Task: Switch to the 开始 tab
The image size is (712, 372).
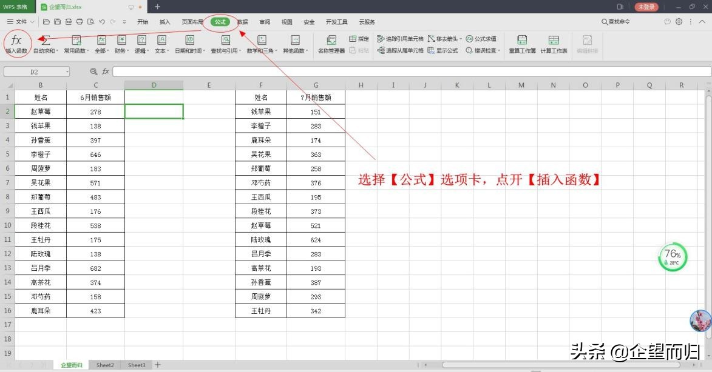Action: point(143,22)
